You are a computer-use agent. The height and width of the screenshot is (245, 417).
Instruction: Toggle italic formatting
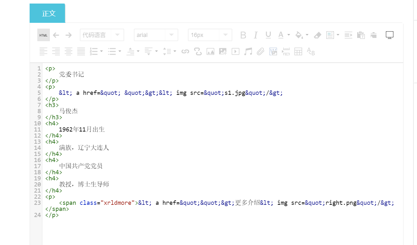(x=256, y=35)
